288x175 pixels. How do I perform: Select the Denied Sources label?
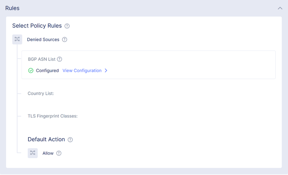43,39
